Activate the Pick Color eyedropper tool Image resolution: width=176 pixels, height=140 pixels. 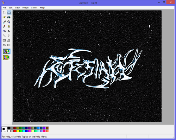pyautogui.click(x=4, y=22)
